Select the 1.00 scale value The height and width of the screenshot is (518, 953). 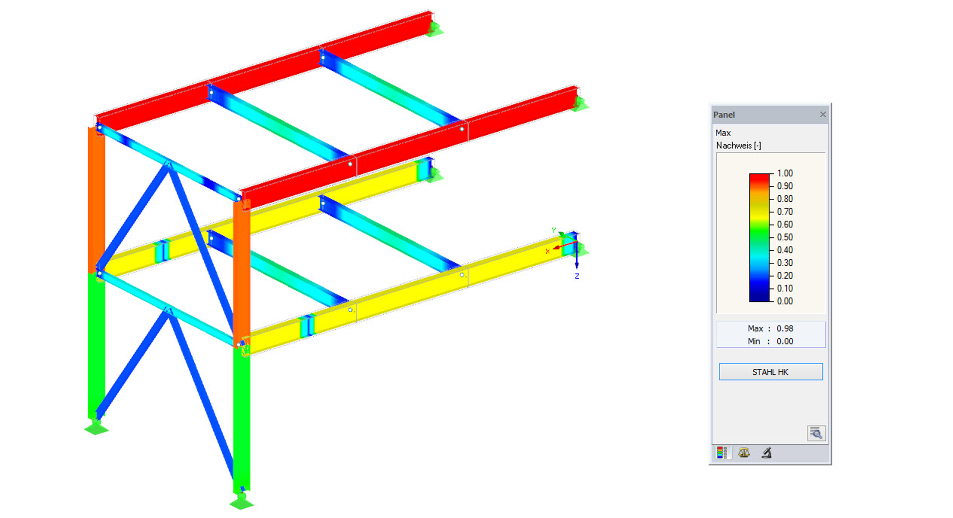(x=785, y=173)
